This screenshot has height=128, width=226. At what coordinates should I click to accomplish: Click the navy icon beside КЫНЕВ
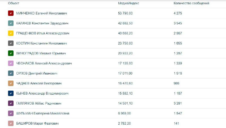pyautogui.click(x=11, y=93)
